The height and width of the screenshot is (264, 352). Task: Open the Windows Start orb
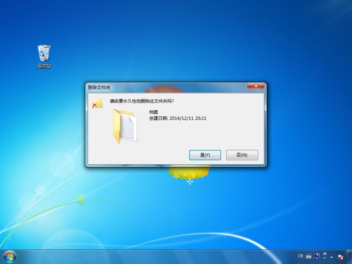10,257
